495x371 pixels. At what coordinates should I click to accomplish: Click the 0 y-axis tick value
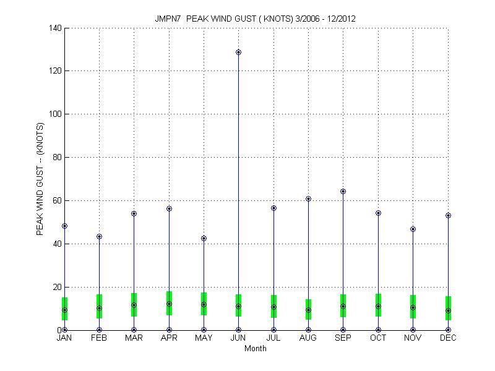point(59,330)
